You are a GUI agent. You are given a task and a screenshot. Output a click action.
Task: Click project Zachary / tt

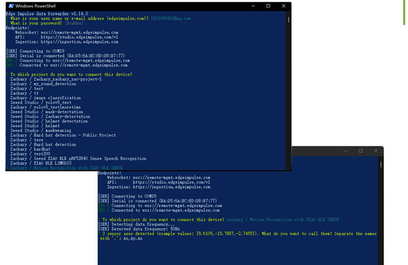tap(24, 93)
